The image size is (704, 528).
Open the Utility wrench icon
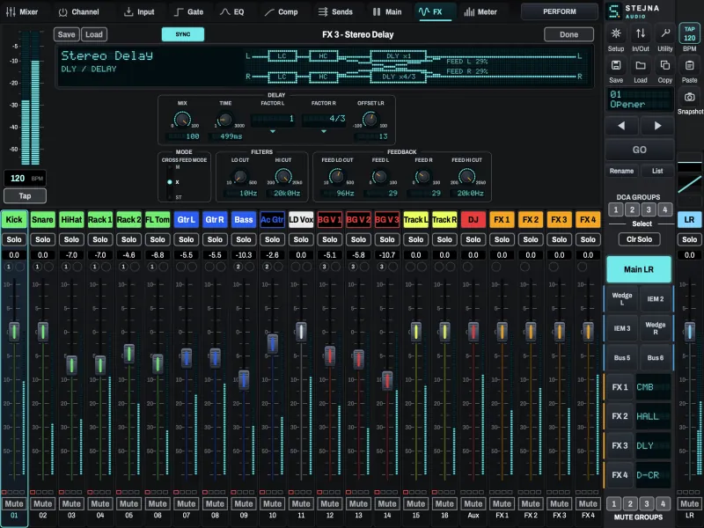pos(665,33)
